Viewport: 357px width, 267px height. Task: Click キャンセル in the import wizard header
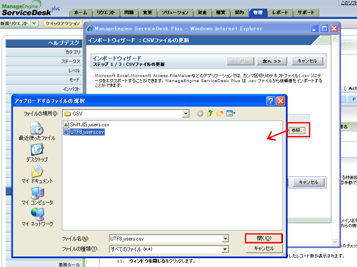click(307, 61)
